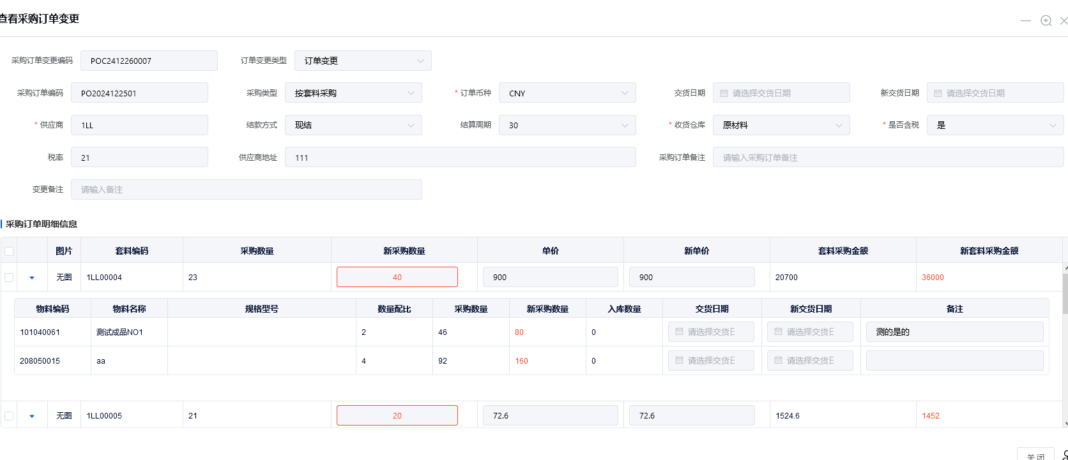
Task: Open the 结款方式 dropdown showing 现结
Action: (353, 125)
